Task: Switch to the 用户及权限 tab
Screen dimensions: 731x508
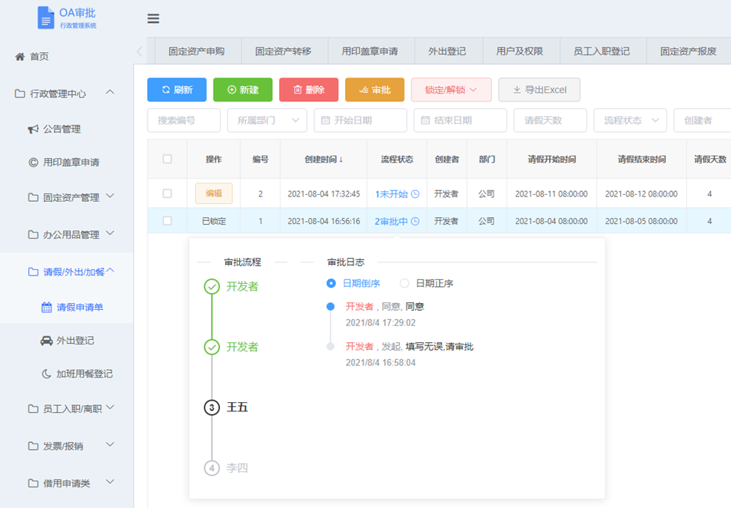Action: [x=520, y=51]
